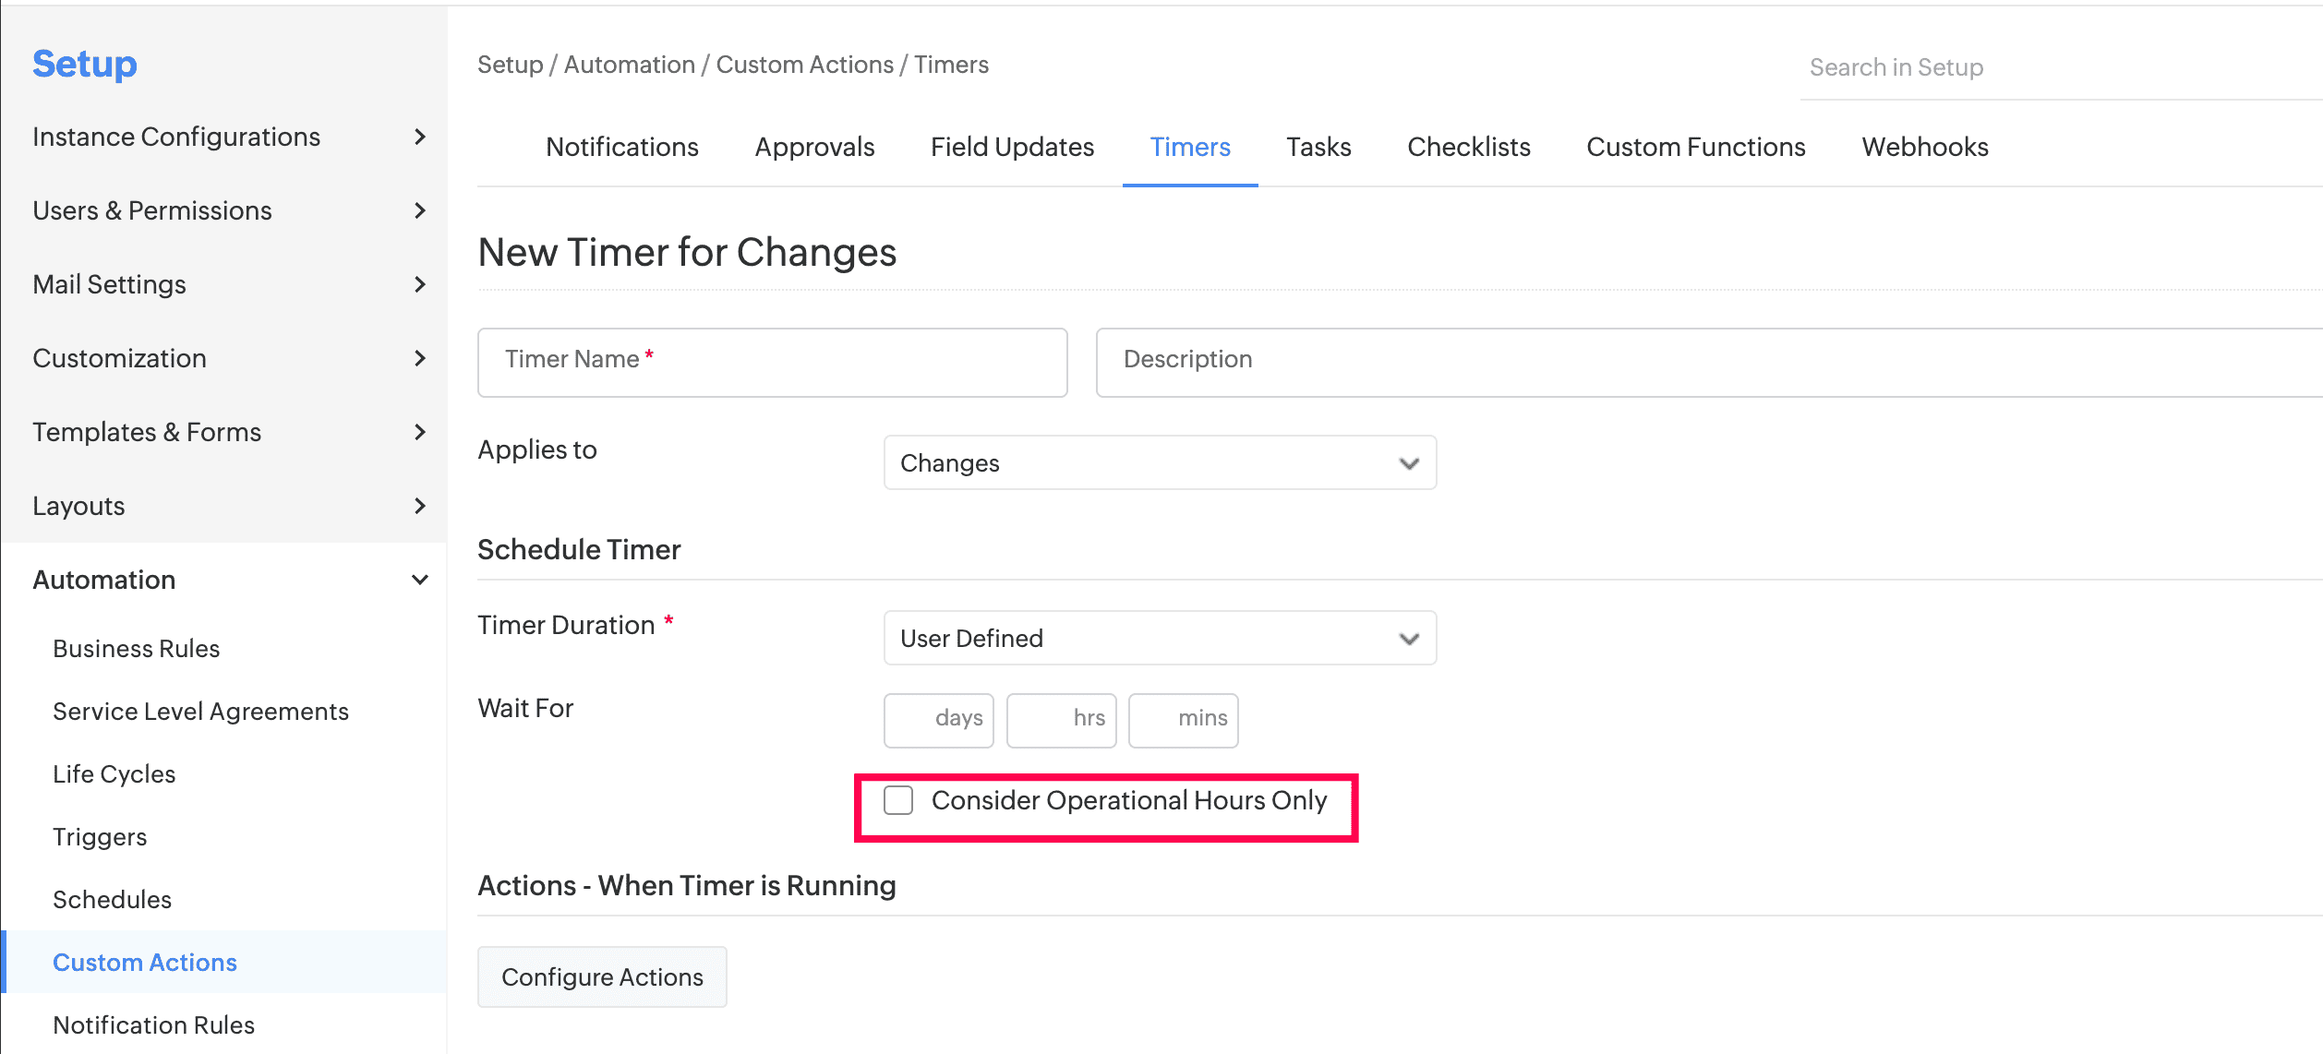Viewport: 2323px width, 1054px height.
Task: Open Business Rules in sidebar
Action: pos(137,649)
